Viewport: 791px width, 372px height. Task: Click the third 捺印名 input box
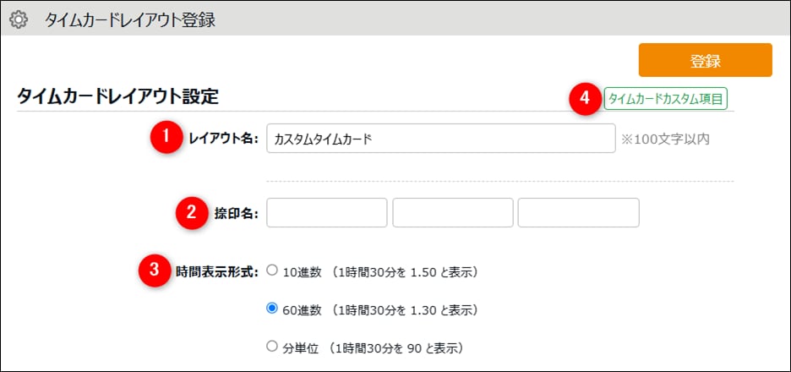578,213
